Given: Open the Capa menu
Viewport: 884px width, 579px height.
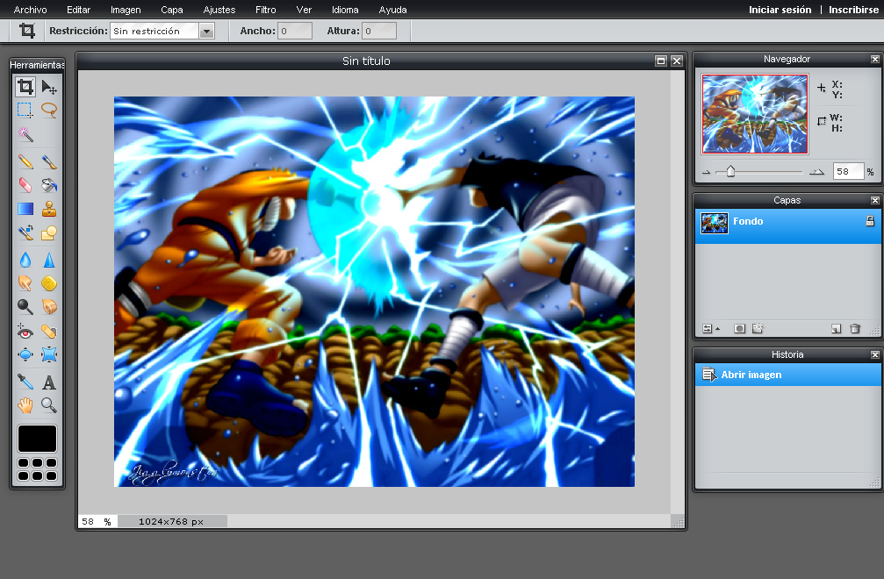Looking at the screenshot, I should 172,10.
